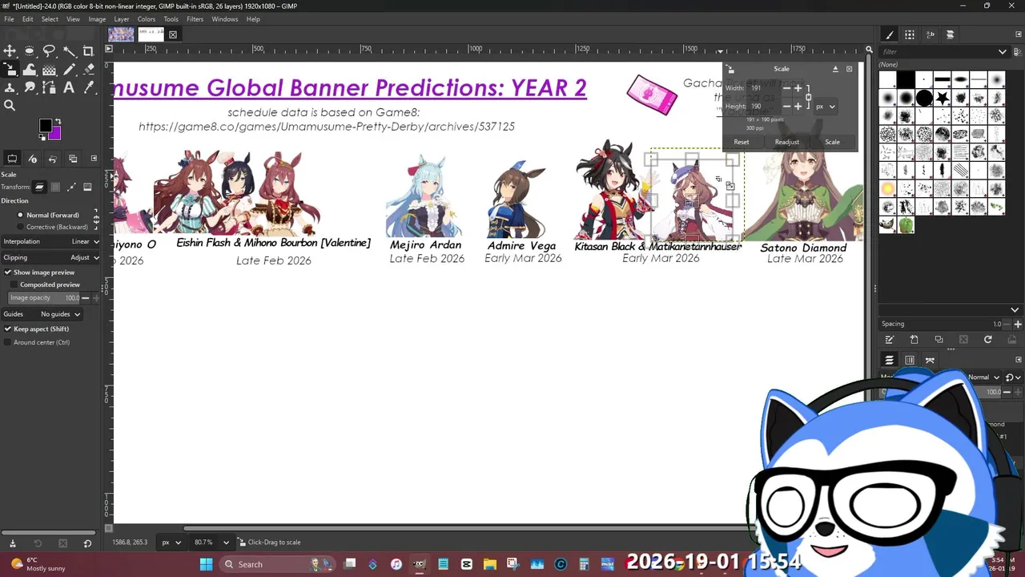Open the Channels dock tab
Viewport: 1025px width, 577px height.
pyautogui.click(x=910, y=360)
